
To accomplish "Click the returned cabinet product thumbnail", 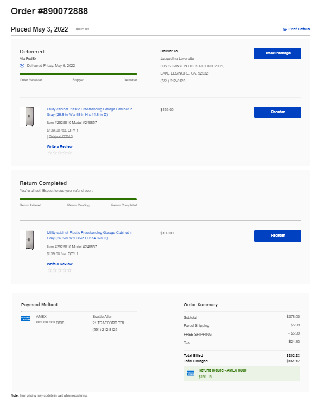I will pos(30,240).
